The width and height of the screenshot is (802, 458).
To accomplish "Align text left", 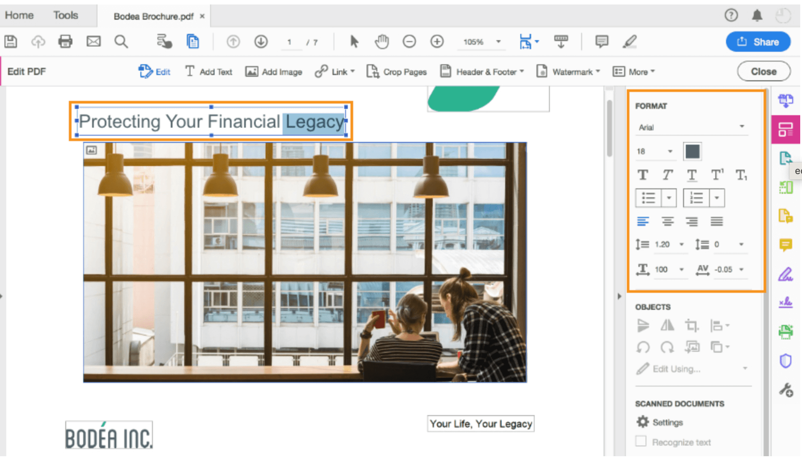I will (643, 221).
